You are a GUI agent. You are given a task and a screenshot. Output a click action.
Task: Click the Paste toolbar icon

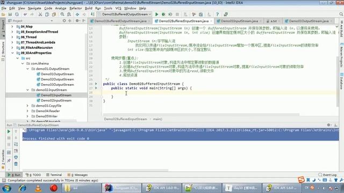click(x=54, y=14)
